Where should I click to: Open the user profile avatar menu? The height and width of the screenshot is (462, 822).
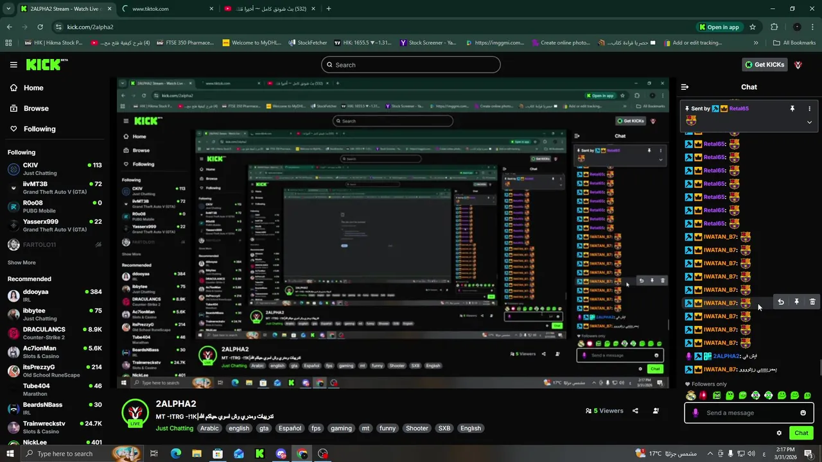[798, 65]
